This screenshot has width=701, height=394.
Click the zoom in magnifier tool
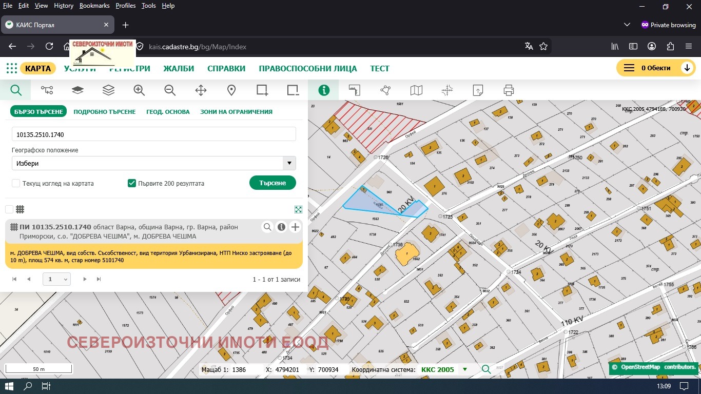(x=139, y=90)
